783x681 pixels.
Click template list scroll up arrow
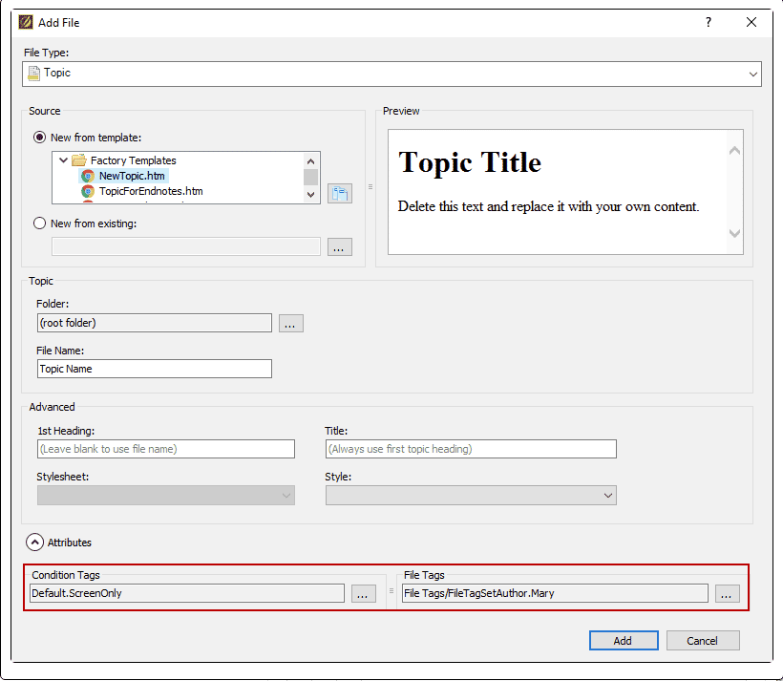[x=310, y=160]
